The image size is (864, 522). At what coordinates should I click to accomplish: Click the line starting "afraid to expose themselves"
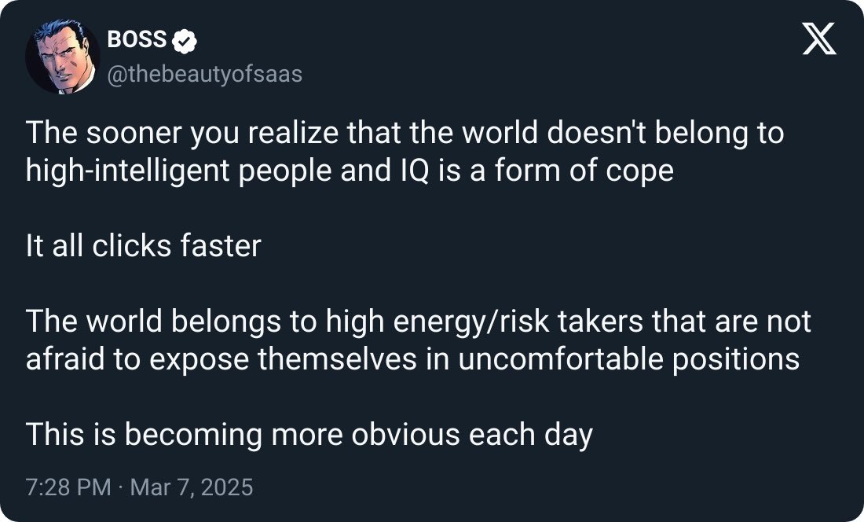(x=412, y=358)
